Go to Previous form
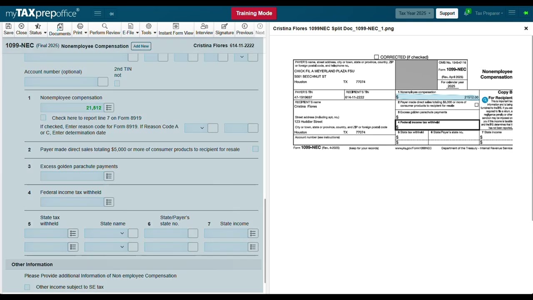533x300 pixels. coord(244,29)
